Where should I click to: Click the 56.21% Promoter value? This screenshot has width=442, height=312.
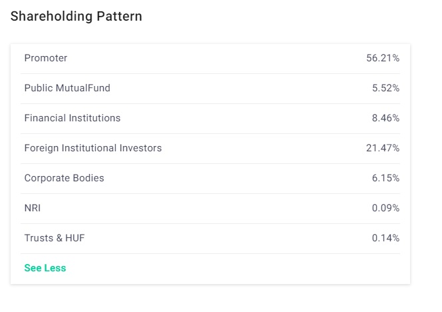point(383,58)
